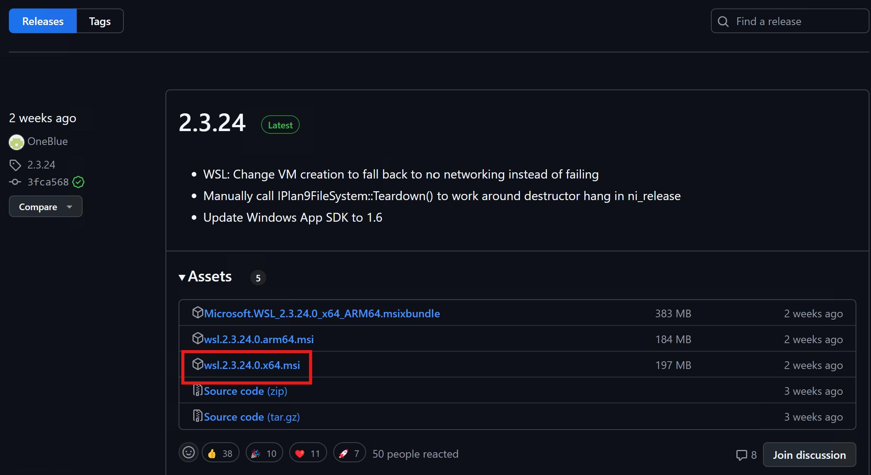The image size is (871, 475).
Task: Toggle the thumbs up reaction
Action: pyautogui.click(x=220, y=453)
